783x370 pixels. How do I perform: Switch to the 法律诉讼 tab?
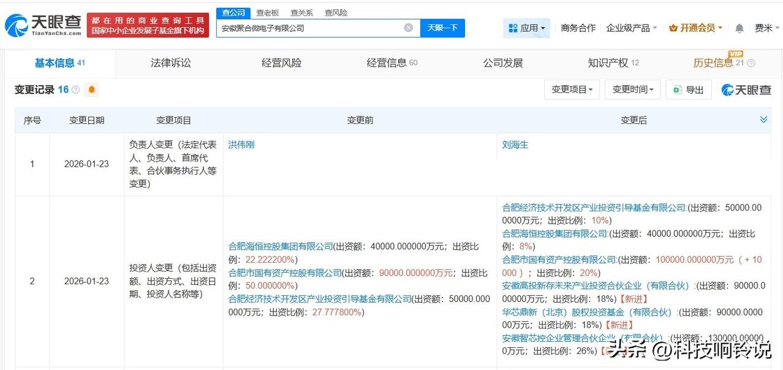(171, 62)
